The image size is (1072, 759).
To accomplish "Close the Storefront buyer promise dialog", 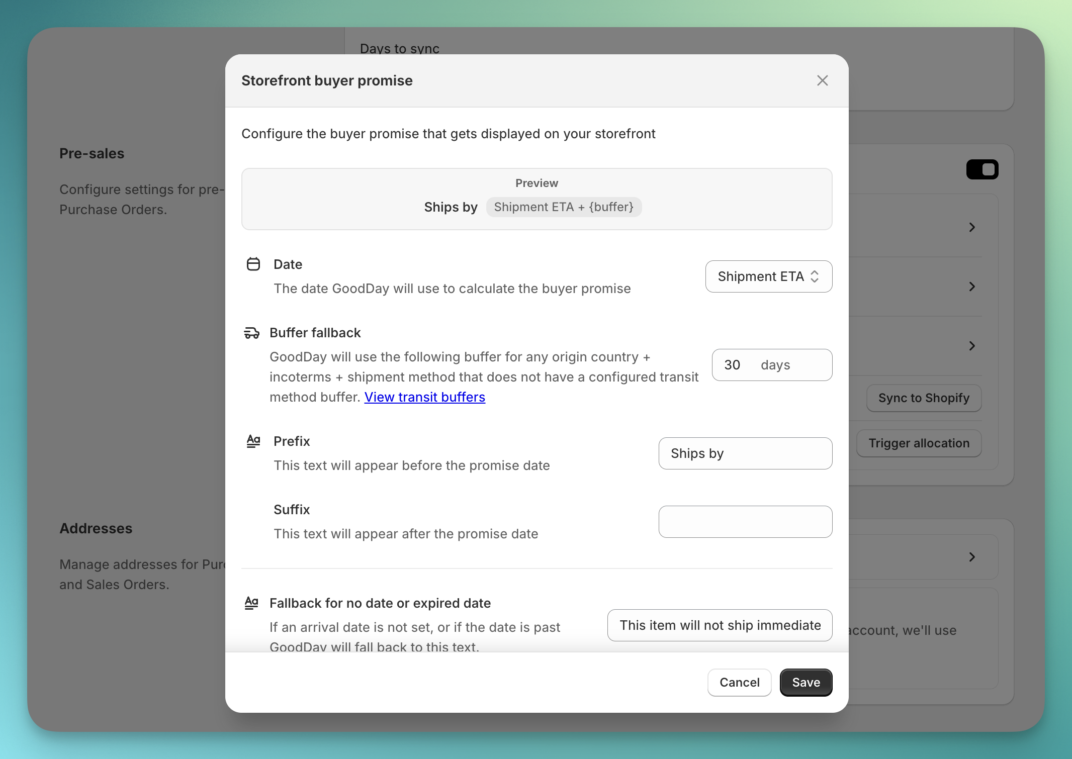I will click(822, 80).
